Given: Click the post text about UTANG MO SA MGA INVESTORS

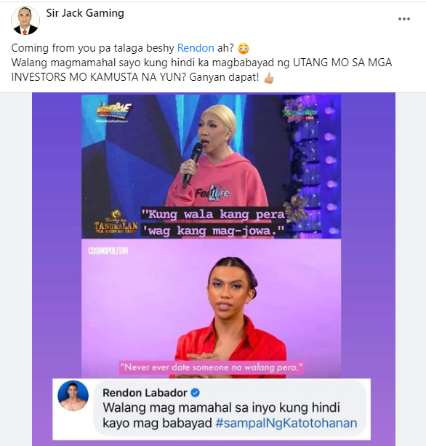Looking at the screenshot, I should (202, 70).
